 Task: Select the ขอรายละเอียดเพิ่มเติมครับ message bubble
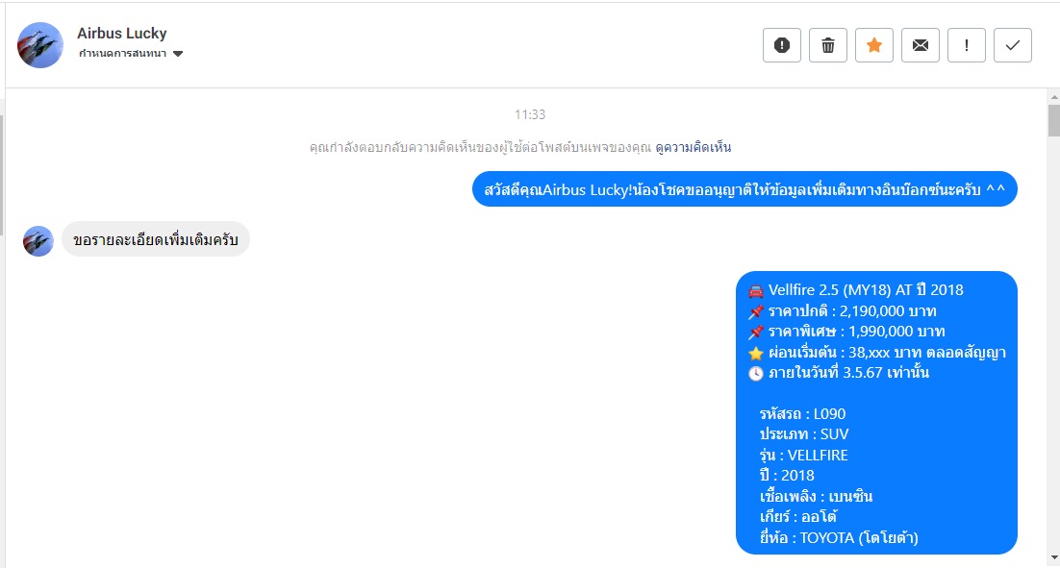[x=156, y=239]
